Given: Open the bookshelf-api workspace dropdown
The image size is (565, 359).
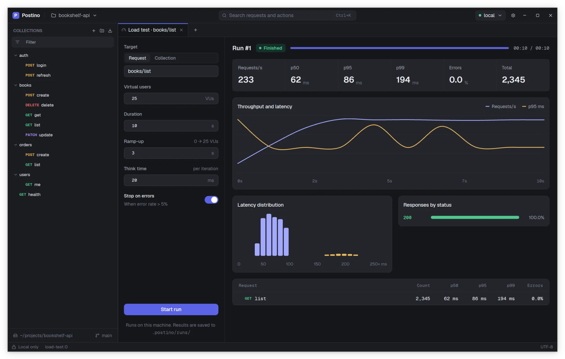Looking at the screenshot, I should coord(74,15).
